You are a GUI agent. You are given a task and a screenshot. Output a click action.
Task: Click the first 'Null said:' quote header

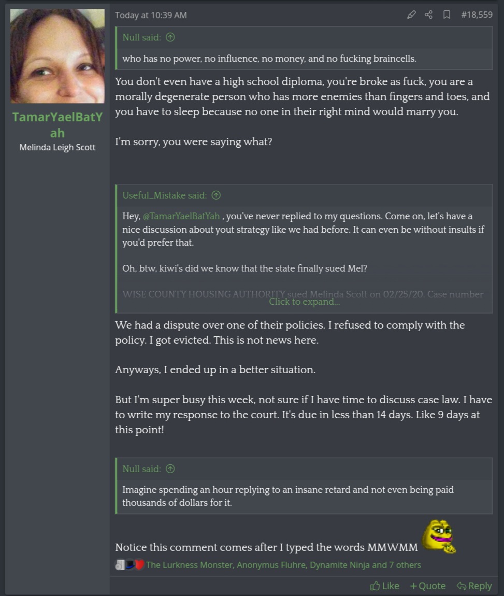click(x=141, y=37)
